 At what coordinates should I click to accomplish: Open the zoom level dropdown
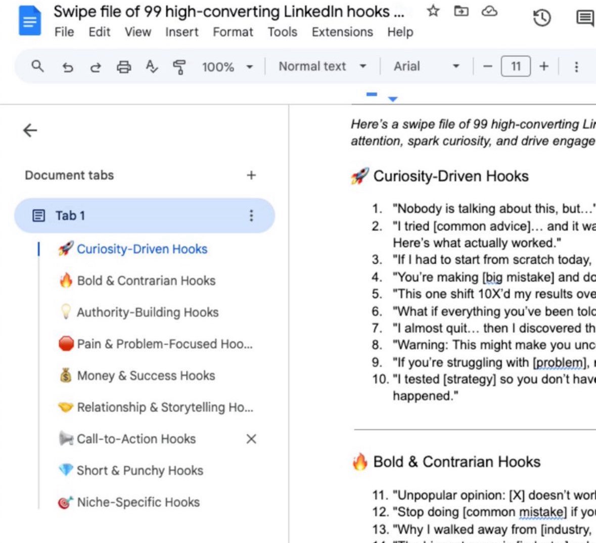pos(227,67)
